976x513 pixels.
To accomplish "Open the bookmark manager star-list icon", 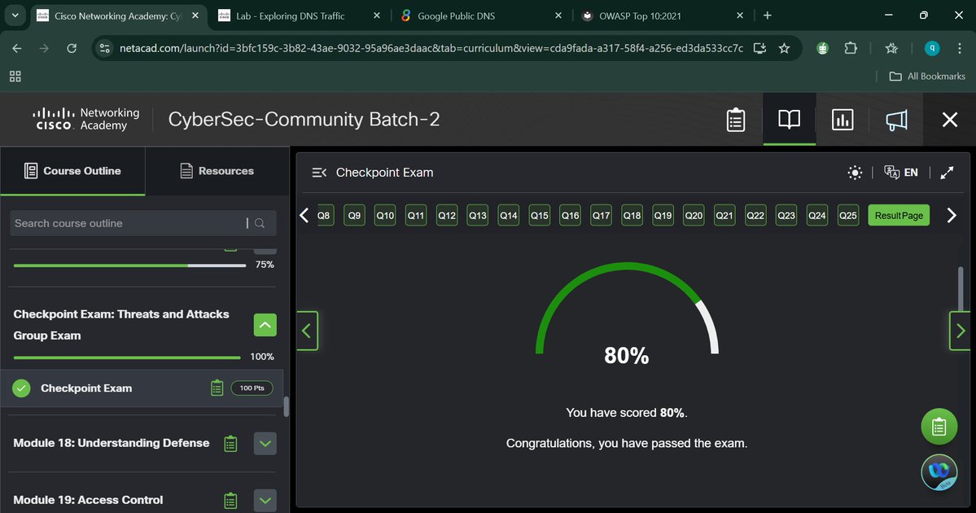I will 892,48.
